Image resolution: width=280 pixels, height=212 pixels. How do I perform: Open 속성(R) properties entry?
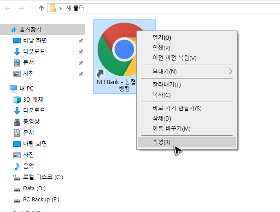(187, 142)
